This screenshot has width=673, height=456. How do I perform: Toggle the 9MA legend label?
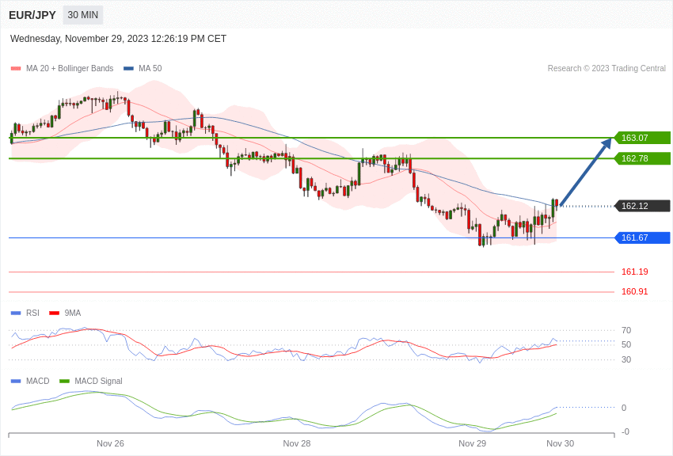point(73,313)
